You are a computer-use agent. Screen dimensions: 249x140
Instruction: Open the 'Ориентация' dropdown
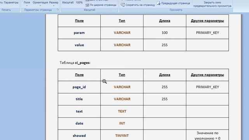40,3
